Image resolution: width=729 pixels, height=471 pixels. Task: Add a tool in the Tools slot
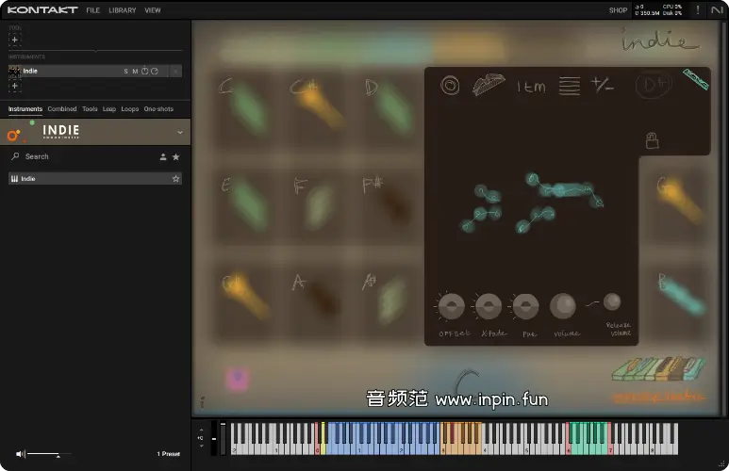pos(15,40)
